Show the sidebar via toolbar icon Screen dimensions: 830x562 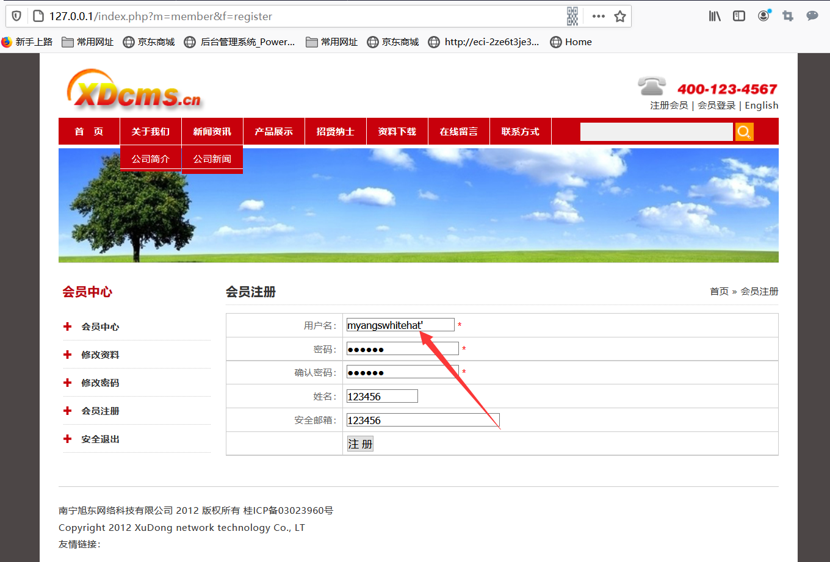[739, 16]
